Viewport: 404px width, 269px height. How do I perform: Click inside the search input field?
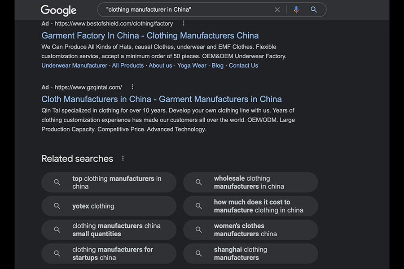point(189,9)
